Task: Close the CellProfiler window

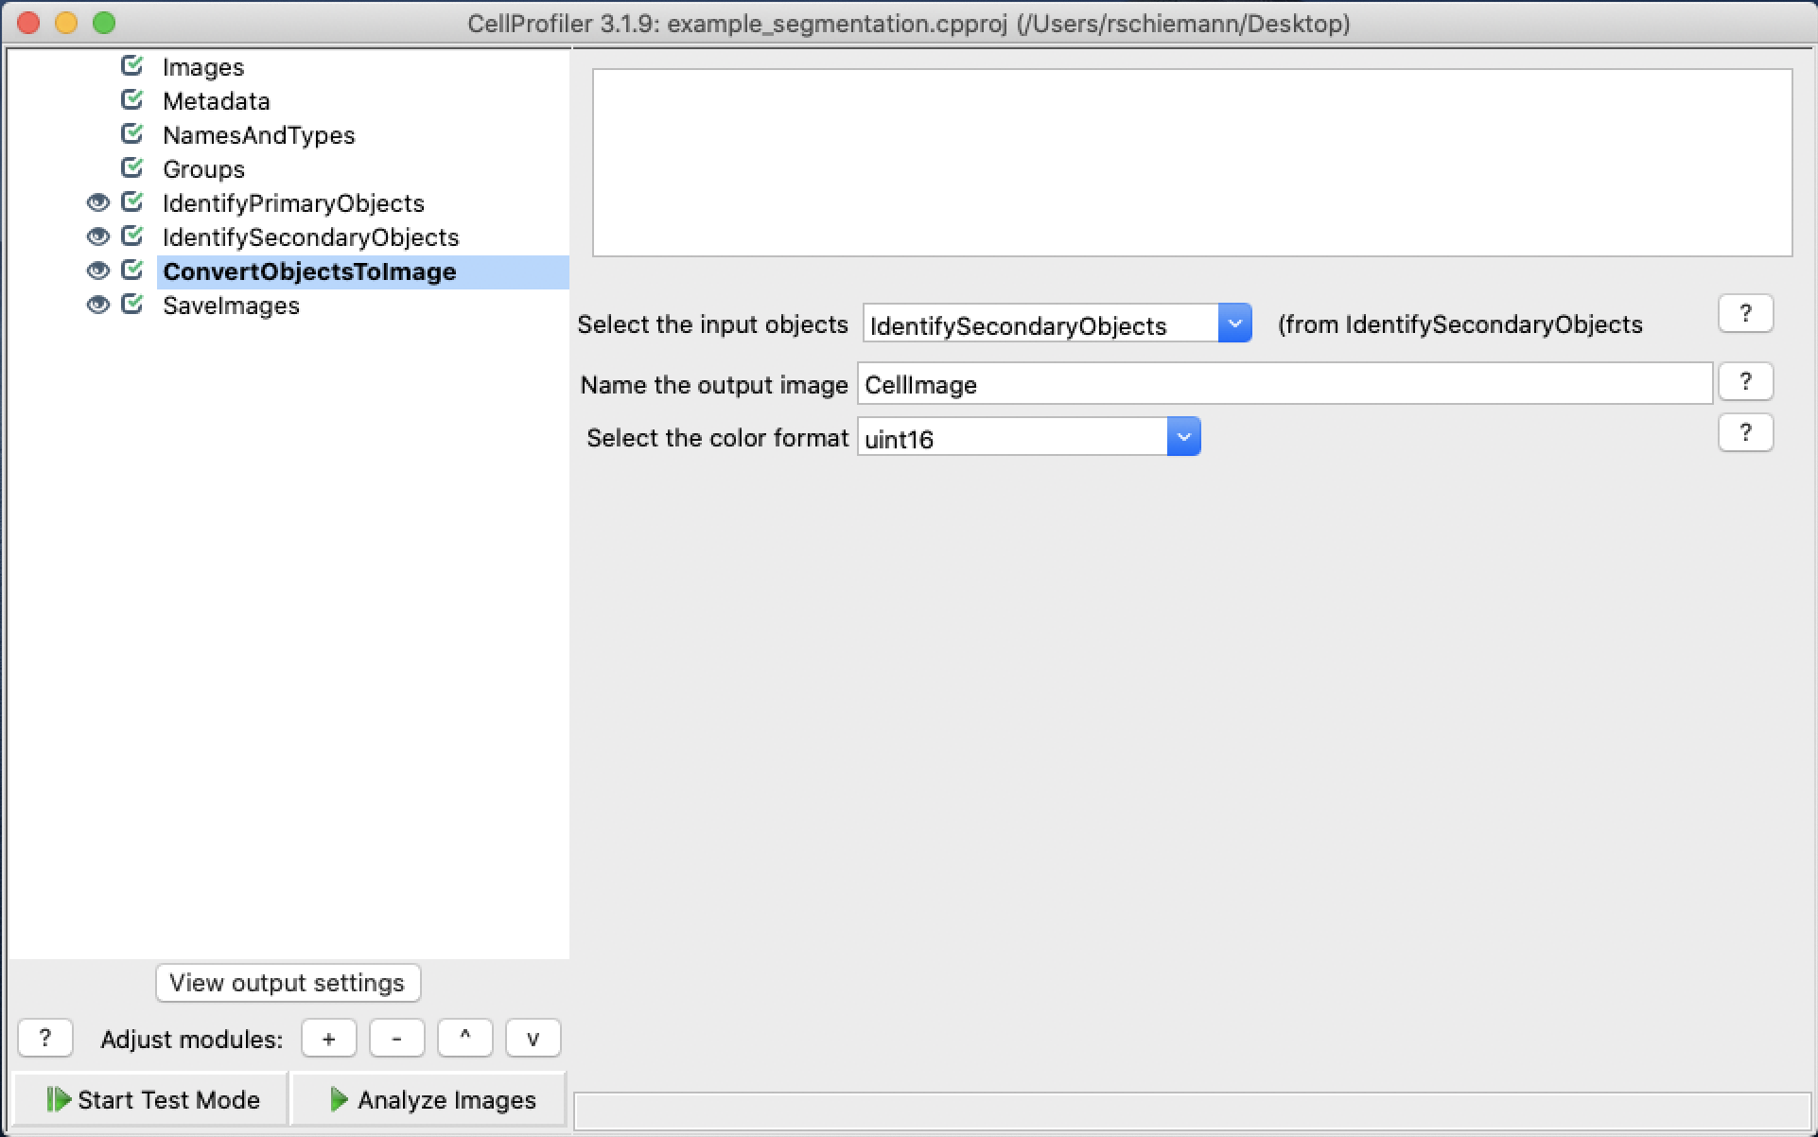Action: pos(28,23)
